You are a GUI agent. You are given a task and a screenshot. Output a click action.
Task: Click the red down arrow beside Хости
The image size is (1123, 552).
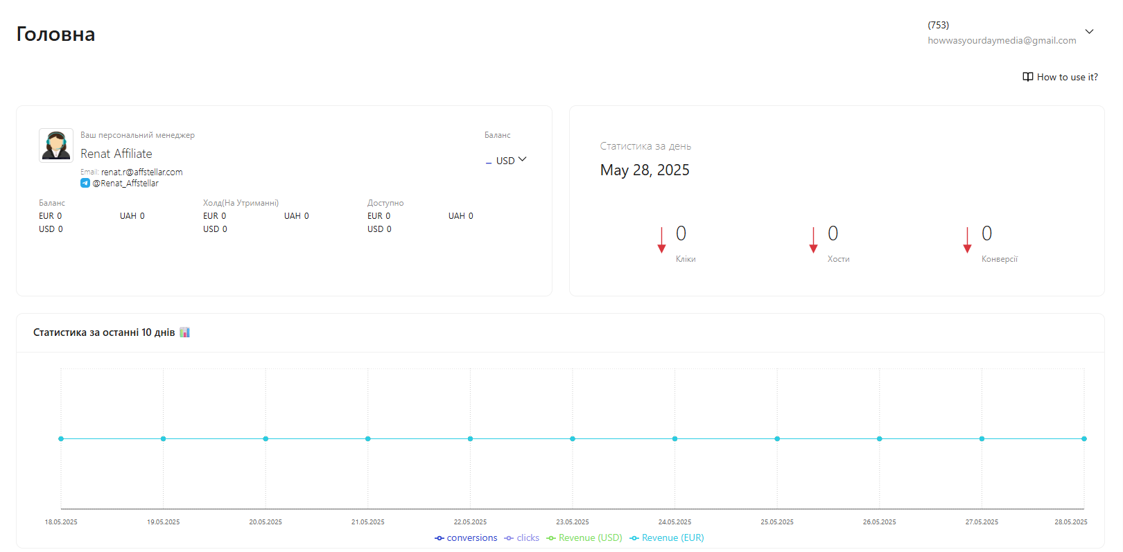click(813, 240)
